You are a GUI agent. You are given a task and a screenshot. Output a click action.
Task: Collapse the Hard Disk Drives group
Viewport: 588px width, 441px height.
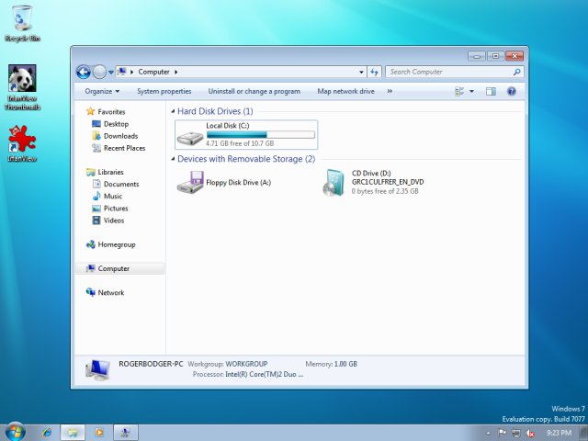click(173, 111)
